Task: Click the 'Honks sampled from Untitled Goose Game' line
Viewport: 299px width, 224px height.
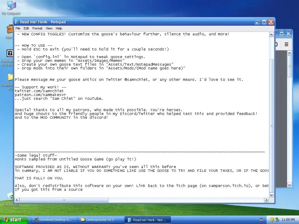Action: [x=76, y=159]
